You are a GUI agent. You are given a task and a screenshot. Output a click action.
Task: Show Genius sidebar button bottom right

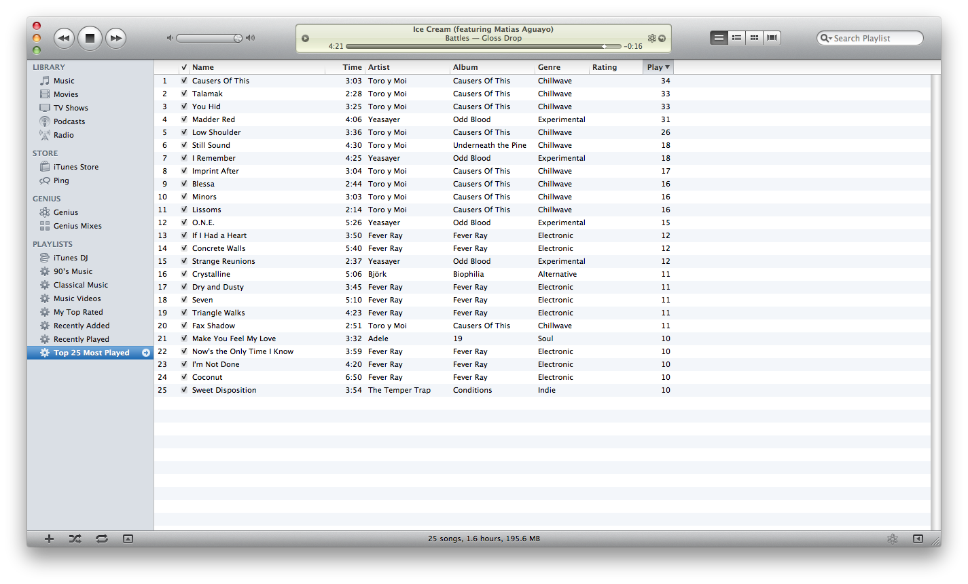[x=918, y=539]
